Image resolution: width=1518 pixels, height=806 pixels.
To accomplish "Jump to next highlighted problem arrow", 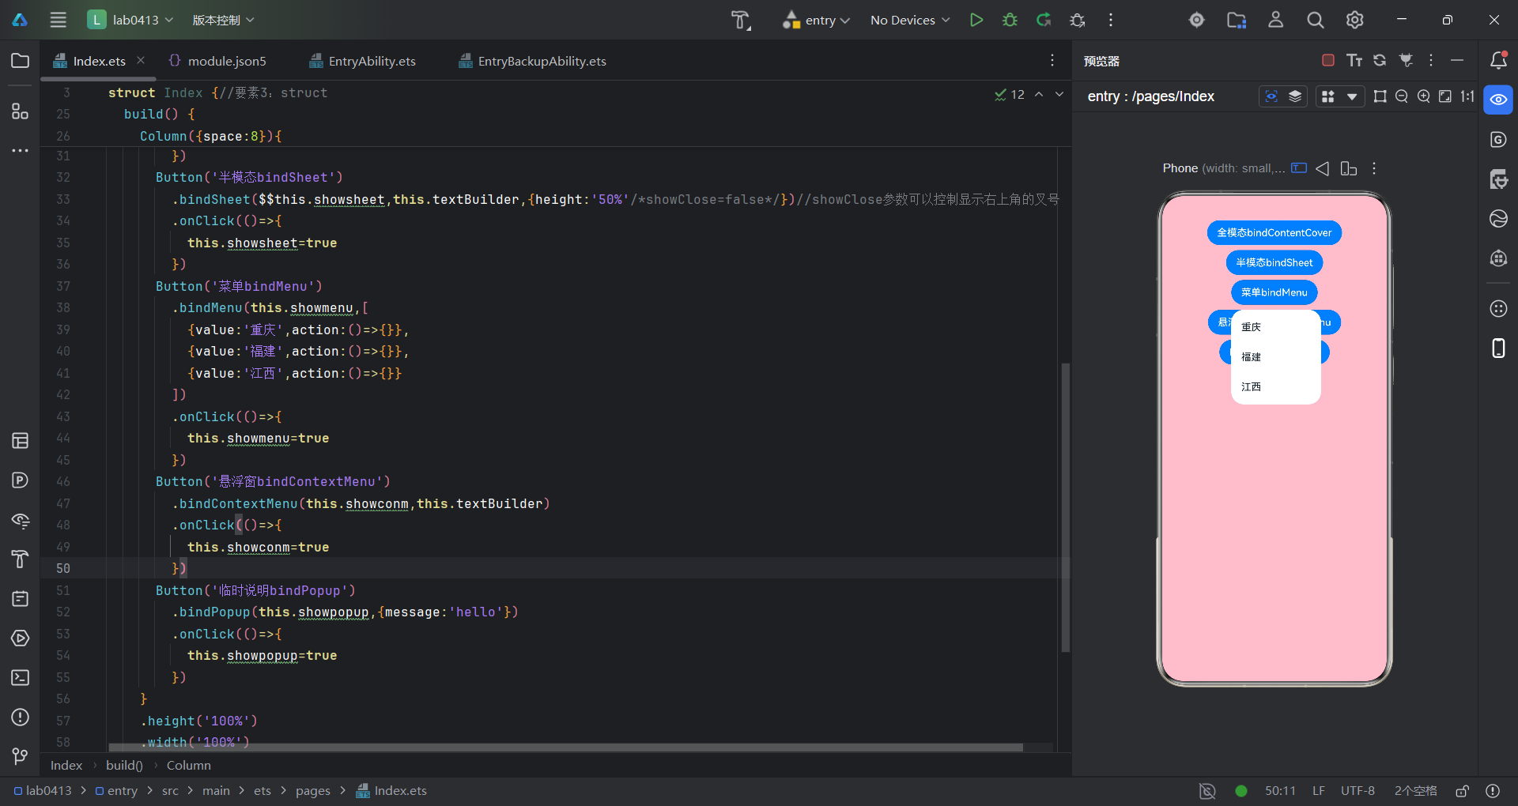I will pos(1059,94).
